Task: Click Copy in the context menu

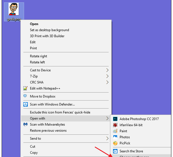Action: (34, 153)
